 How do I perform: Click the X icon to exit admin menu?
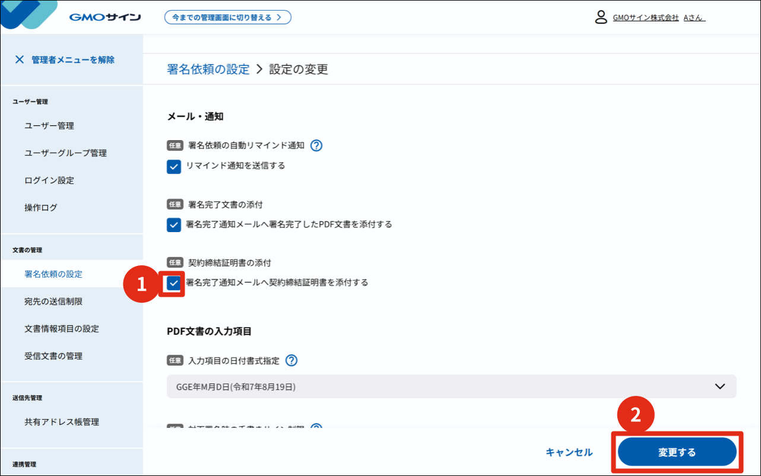tap(20, 59)
